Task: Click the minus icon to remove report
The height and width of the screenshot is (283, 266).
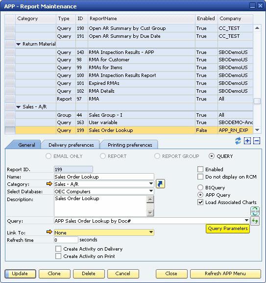Action: pos(257,141)
